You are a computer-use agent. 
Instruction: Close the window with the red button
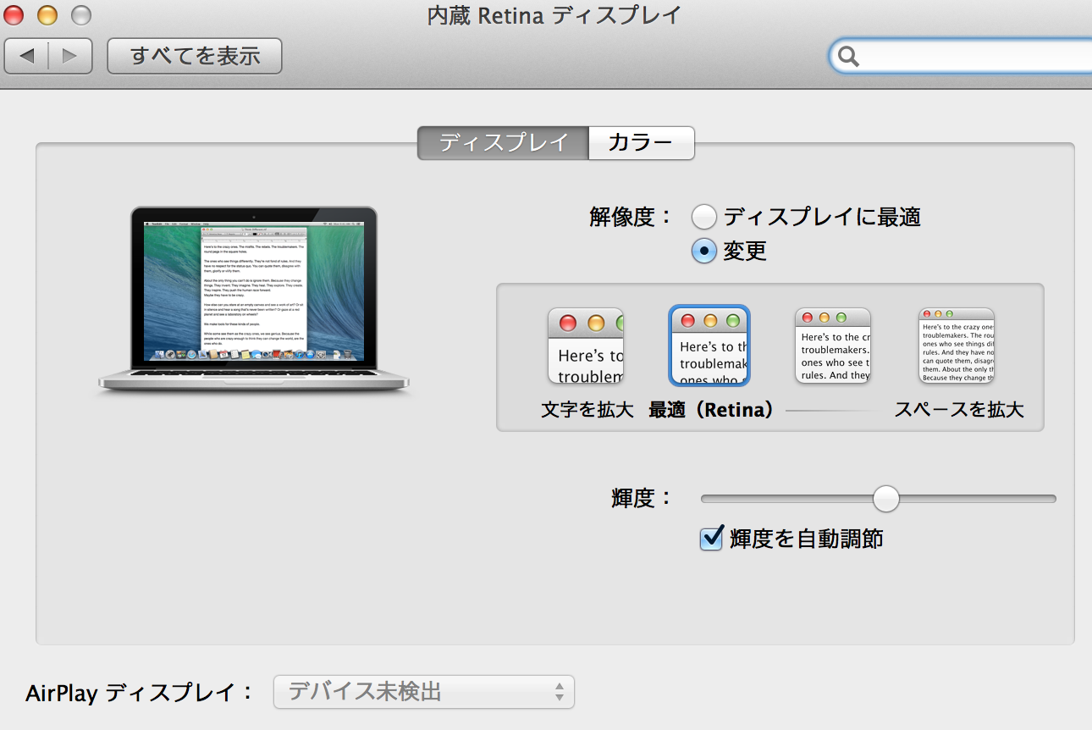tap(14, 15)
